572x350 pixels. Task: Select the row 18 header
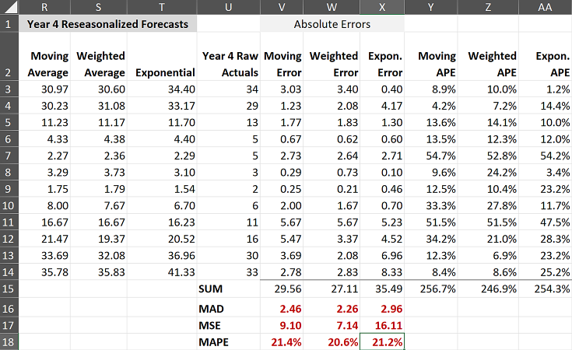click(9, 341)
